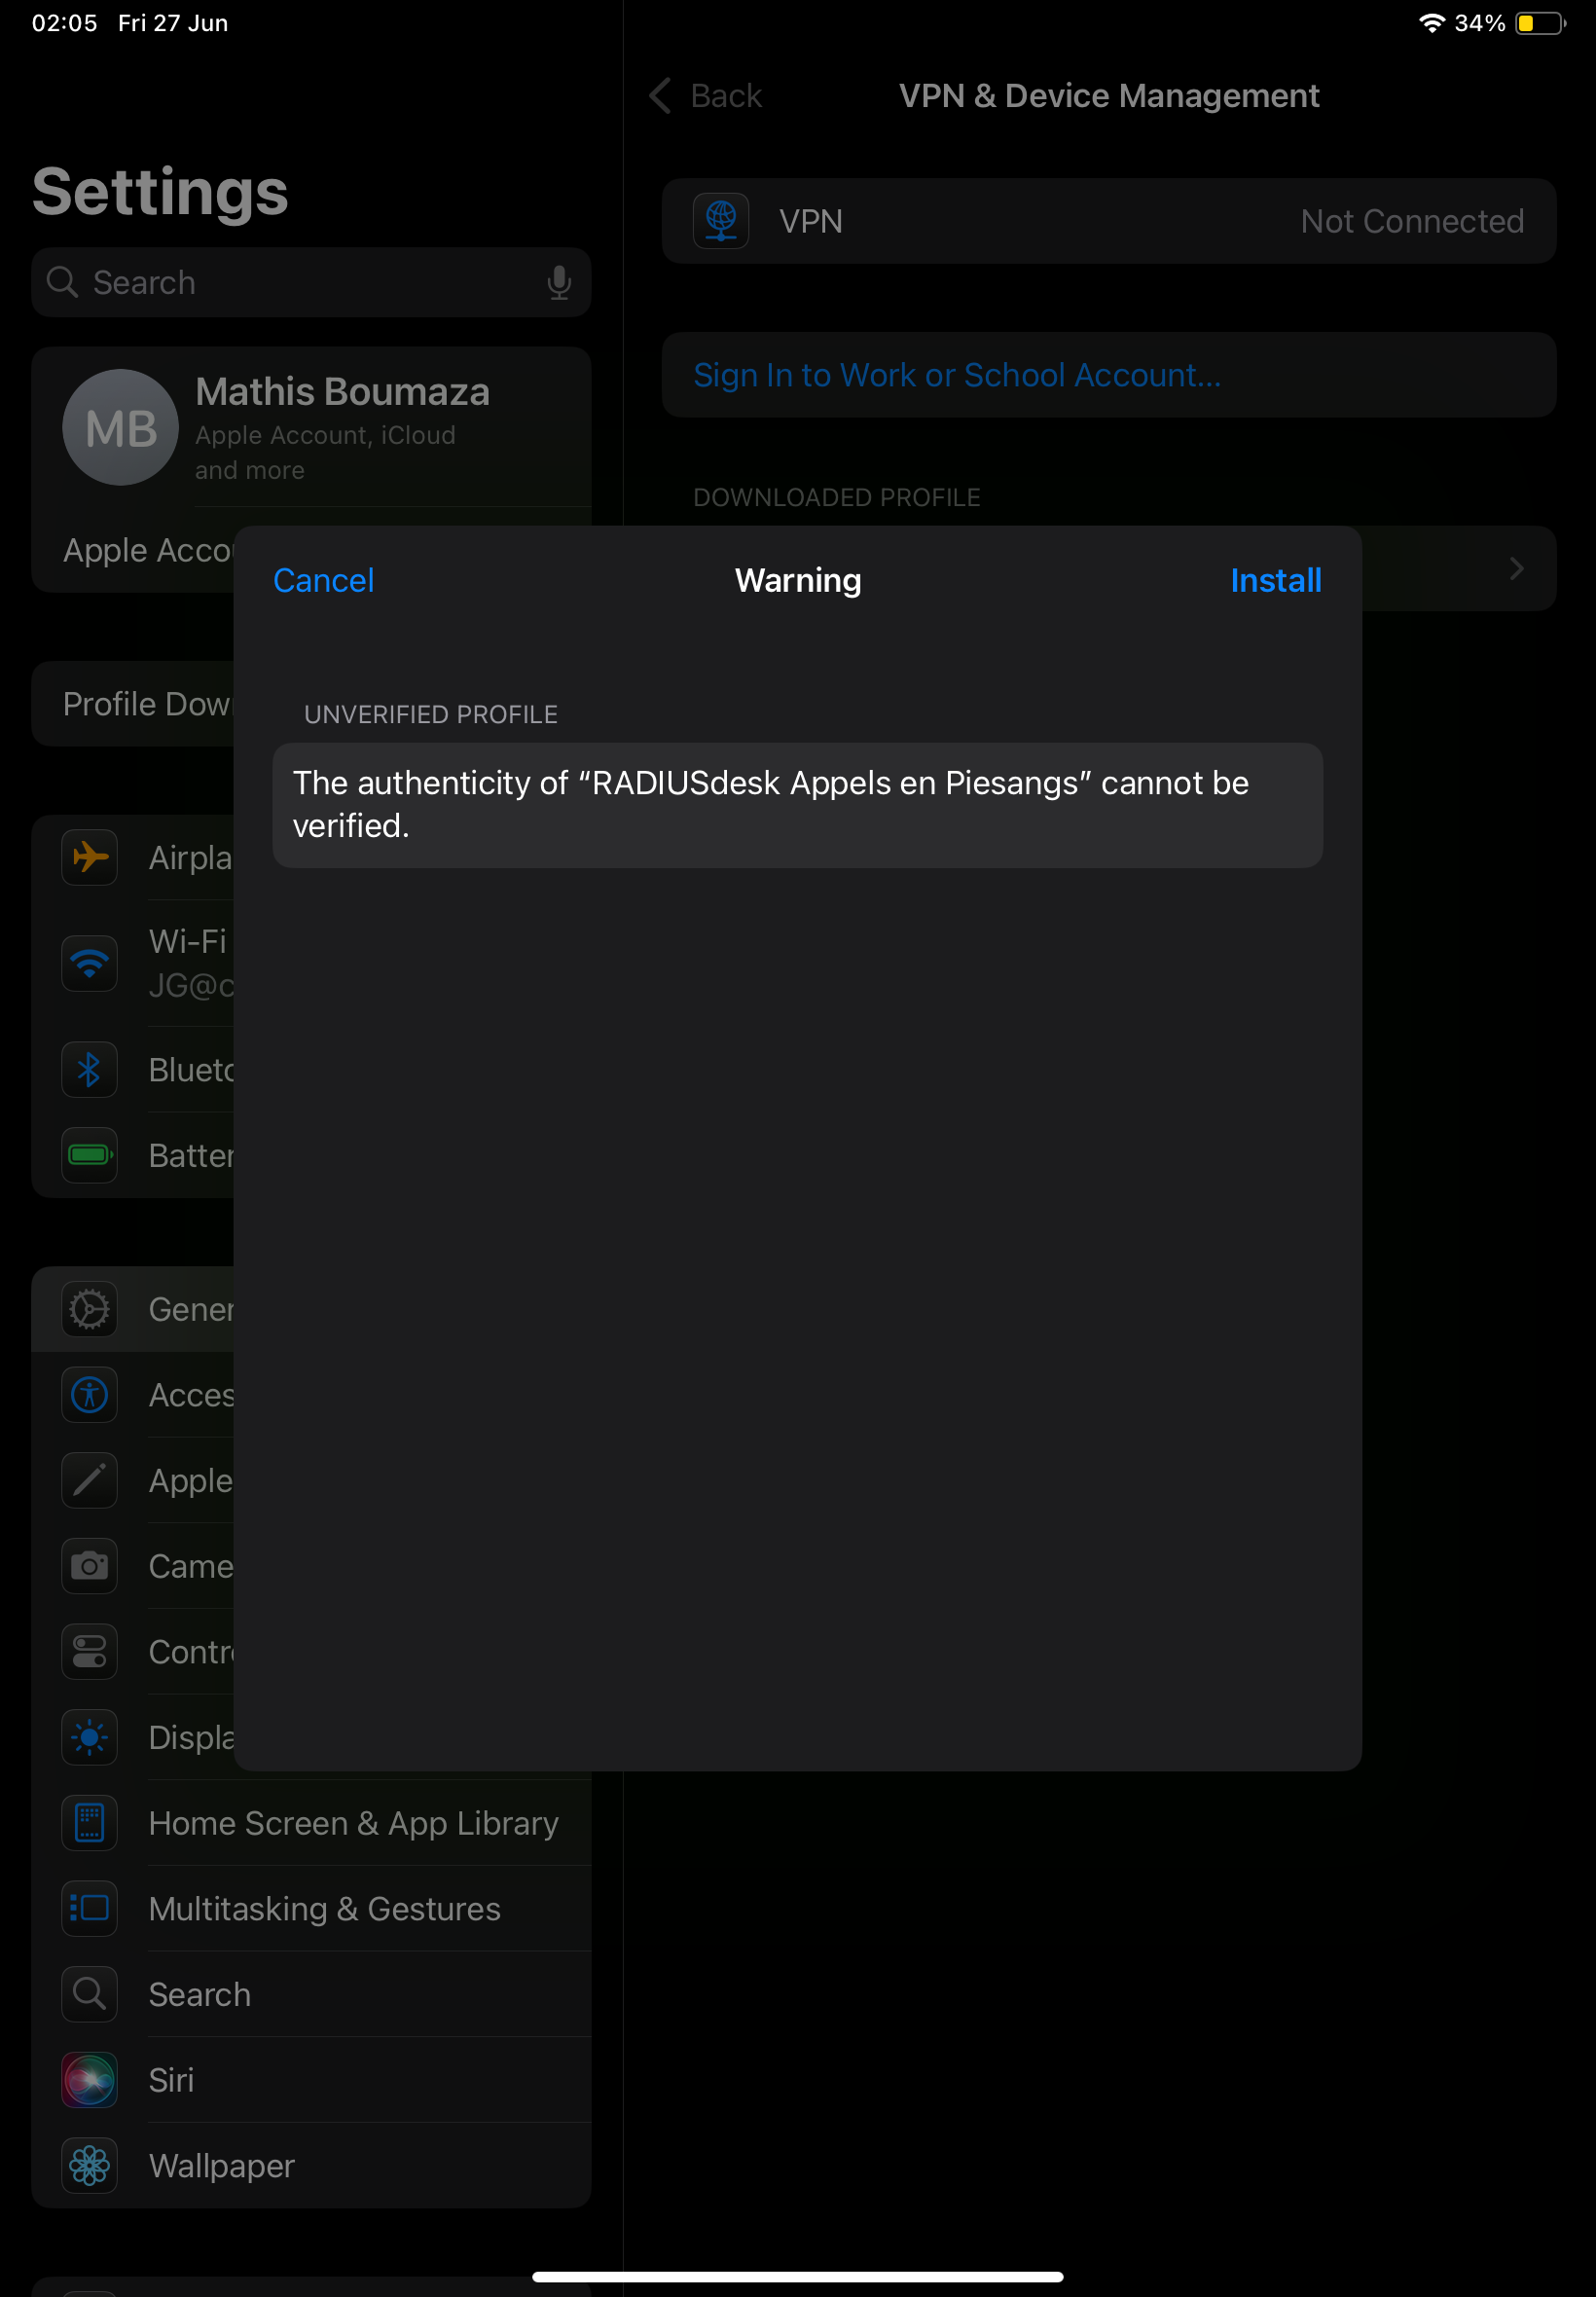
Task: Go Back from VPN & Device Management
Action: point(706,96)
